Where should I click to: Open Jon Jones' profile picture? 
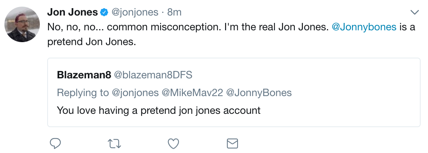pyautogui.click(x=22, y=24)
